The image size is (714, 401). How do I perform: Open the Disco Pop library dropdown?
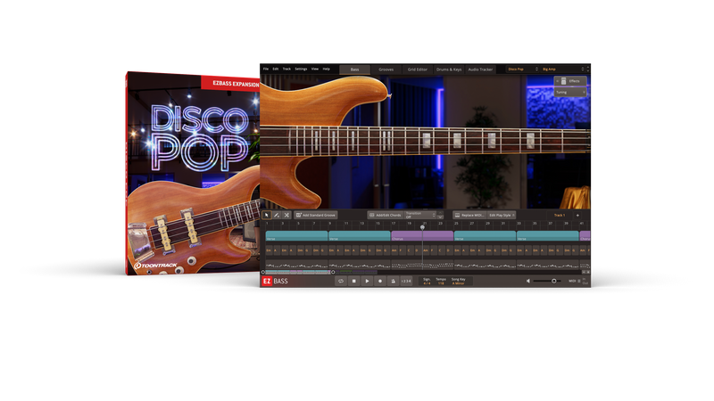(522, 70)
